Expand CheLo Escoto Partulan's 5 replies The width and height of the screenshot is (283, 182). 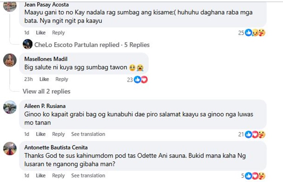[x=92, y=45]
